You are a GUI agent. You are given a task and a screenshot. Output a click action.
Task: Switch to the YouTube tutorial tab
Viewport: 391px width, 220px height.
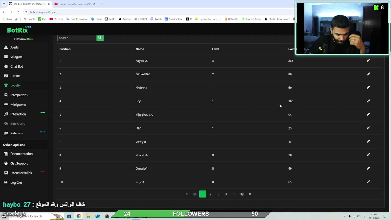[x=75, y=4]
